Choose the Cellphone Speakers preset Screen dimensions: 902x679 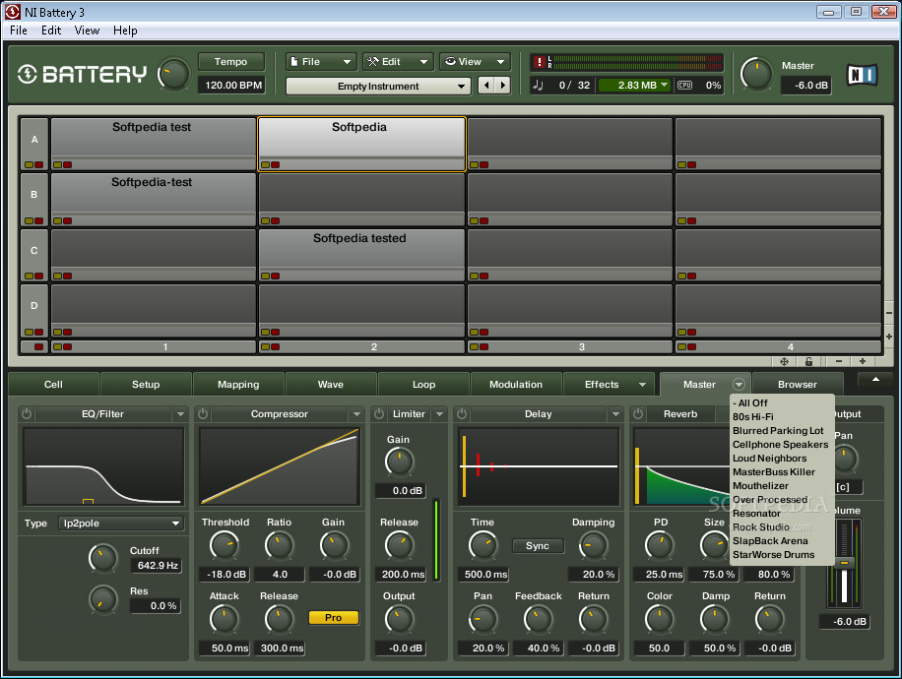pyautogui.click(x=781, y=445)
